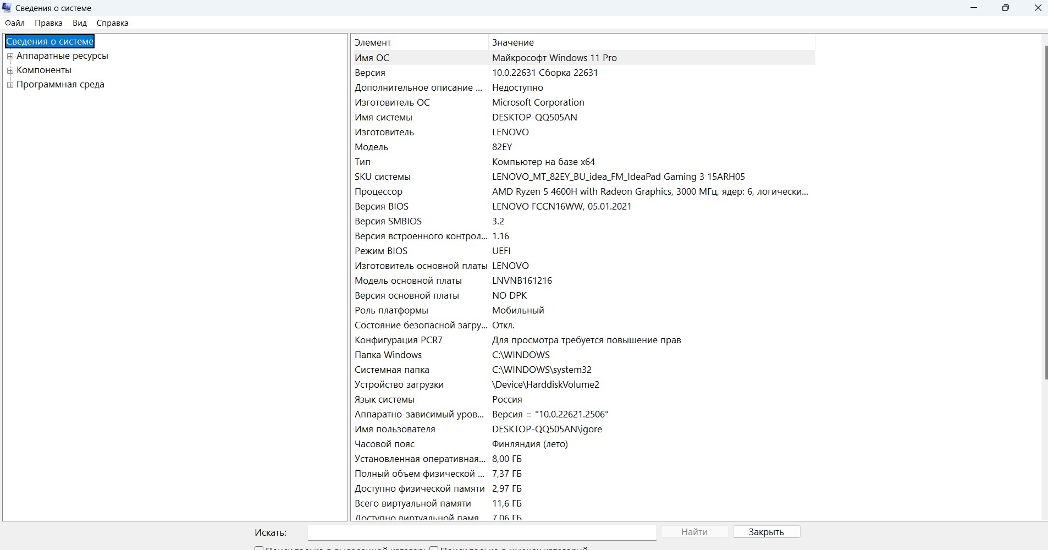Expand the Аппаратные ресурсы tree node

tap(10, 56)
